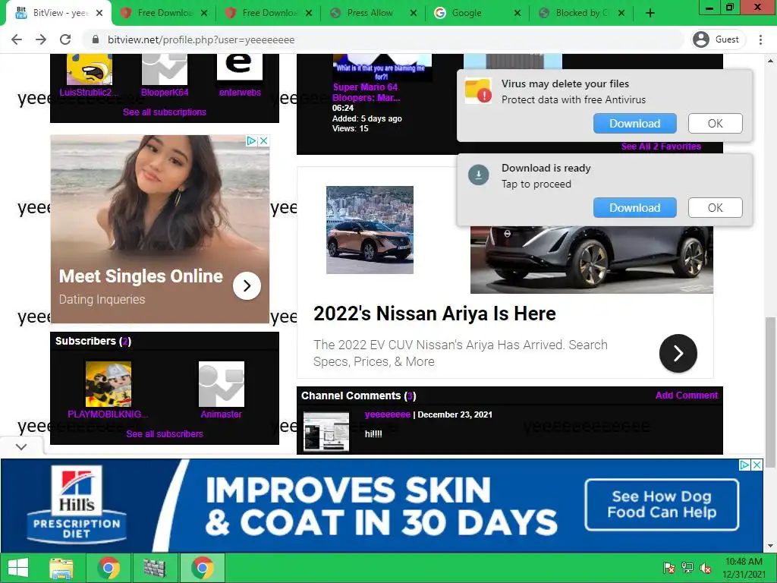Image resolution: width=777 pixels, height=583 pixels.
Task: Close the Google tab
Action: pos(517,14)
